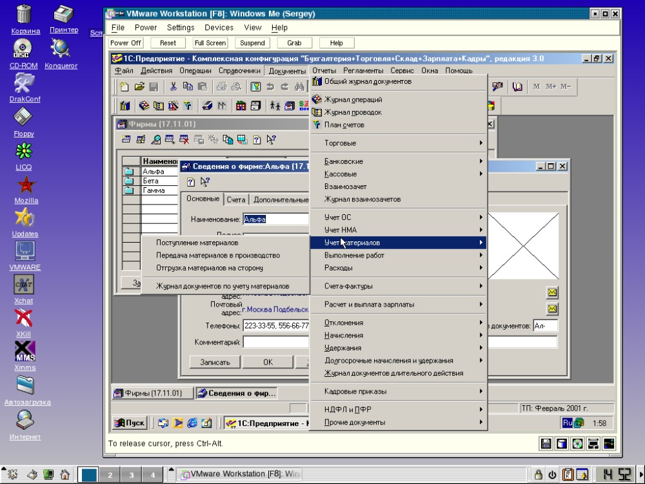Click the key access icon in toolbar
645x484 pixels.
255,86
